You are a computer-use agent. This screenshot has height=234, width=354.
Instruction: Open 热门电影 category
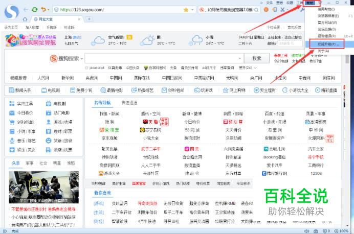(58, 113)
